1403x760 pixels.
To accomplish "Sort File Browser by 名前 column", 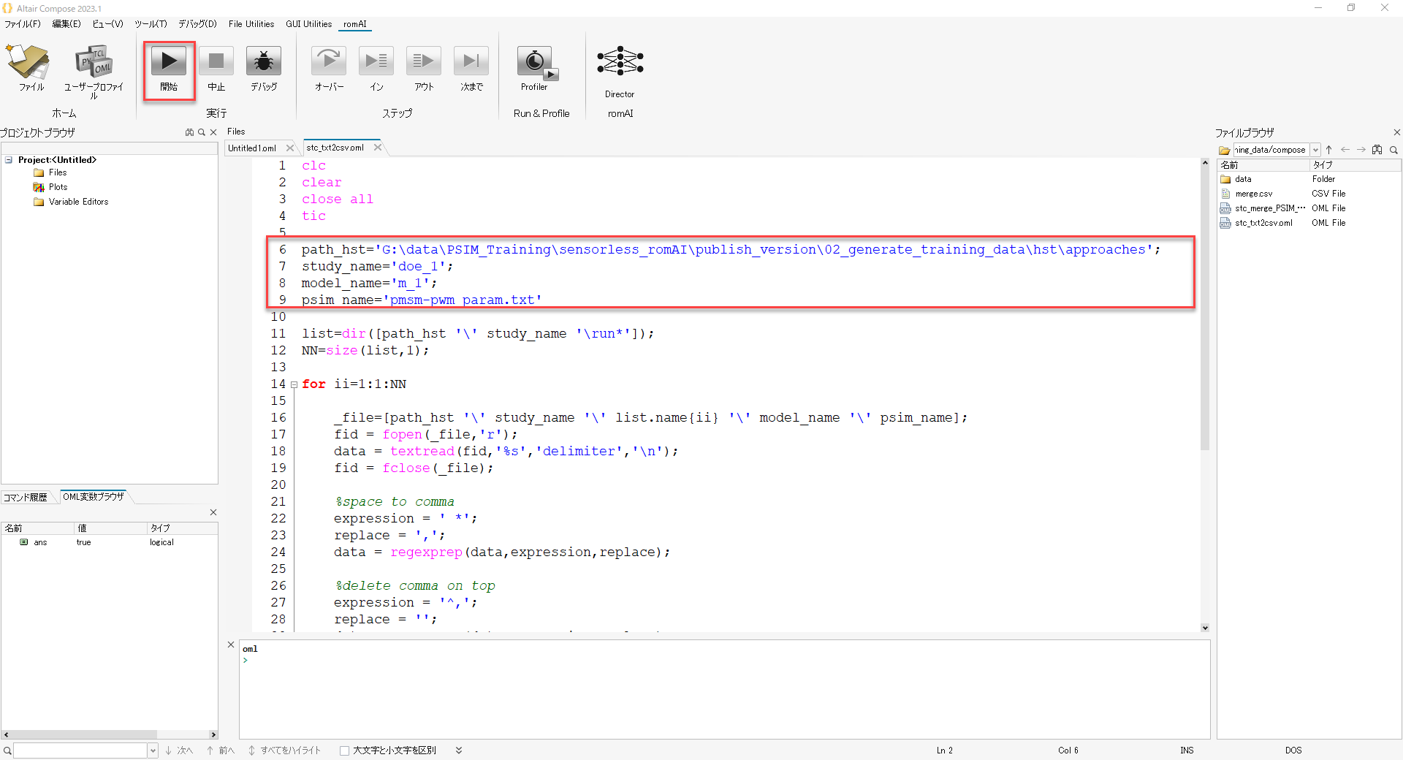I will point(1263,165).
